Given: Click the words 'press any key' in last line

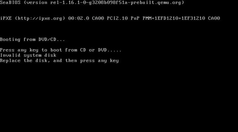Looking at the screenshot, I should click(x=99, y=61).
